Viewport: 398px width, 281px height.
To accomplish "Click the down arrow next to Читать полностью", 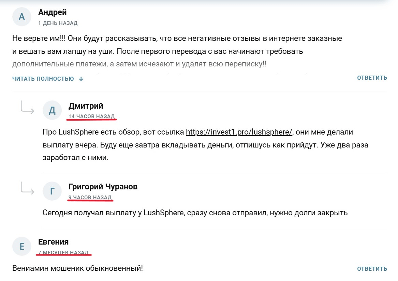I will pyautogui.click(x=81, y=79).
